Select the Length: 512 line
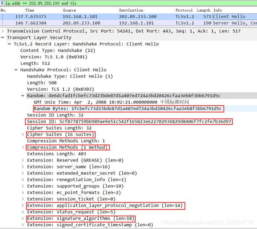The image size is (257, 229). [35, 63]
